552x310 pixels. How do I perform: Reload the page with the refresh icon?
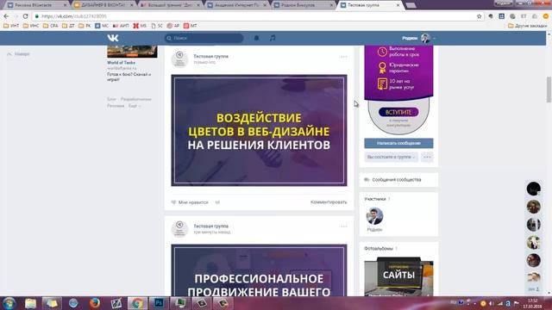click(25, 16)
